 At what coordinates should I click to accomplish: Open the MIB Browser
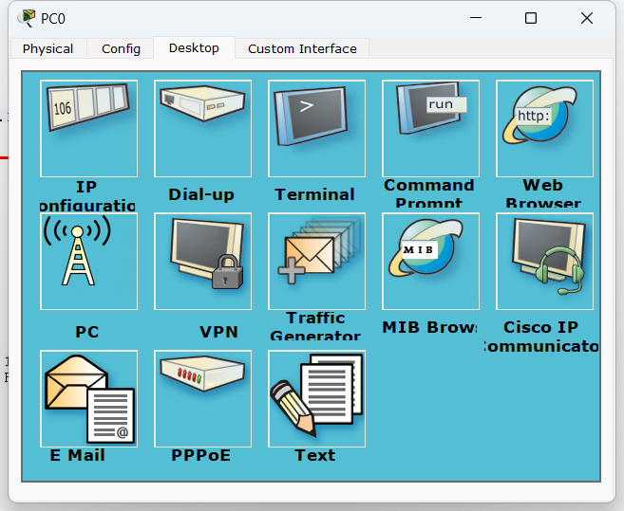click(x=430, y=262)
